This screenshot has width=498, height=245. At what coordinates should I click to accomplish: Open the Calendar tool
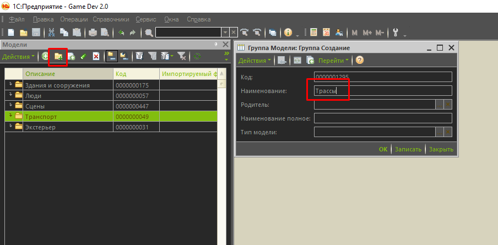(327, 32)
